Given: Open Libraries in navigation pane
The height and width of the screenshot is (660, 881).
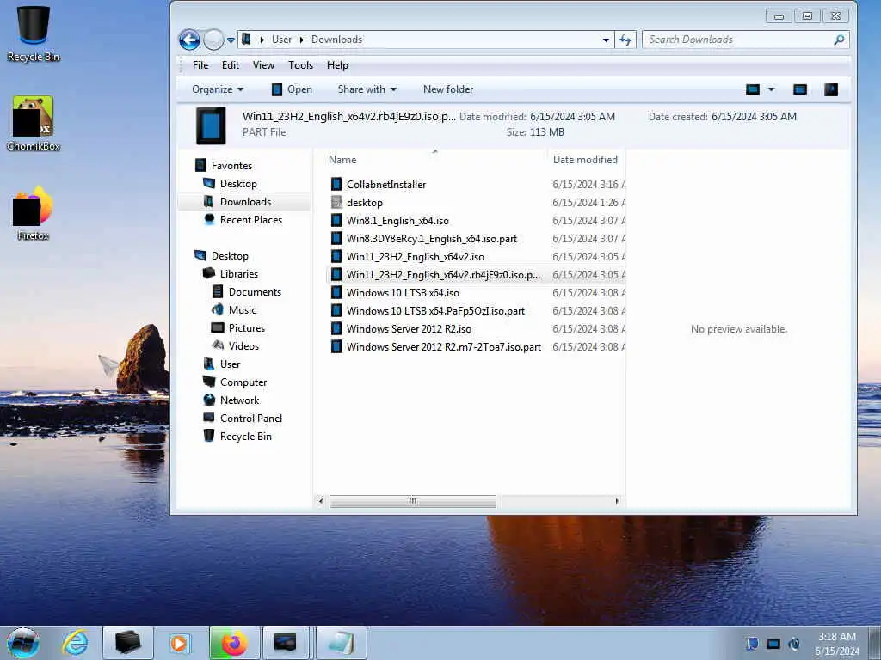Looking at the screenshot, I should [238, 274].
